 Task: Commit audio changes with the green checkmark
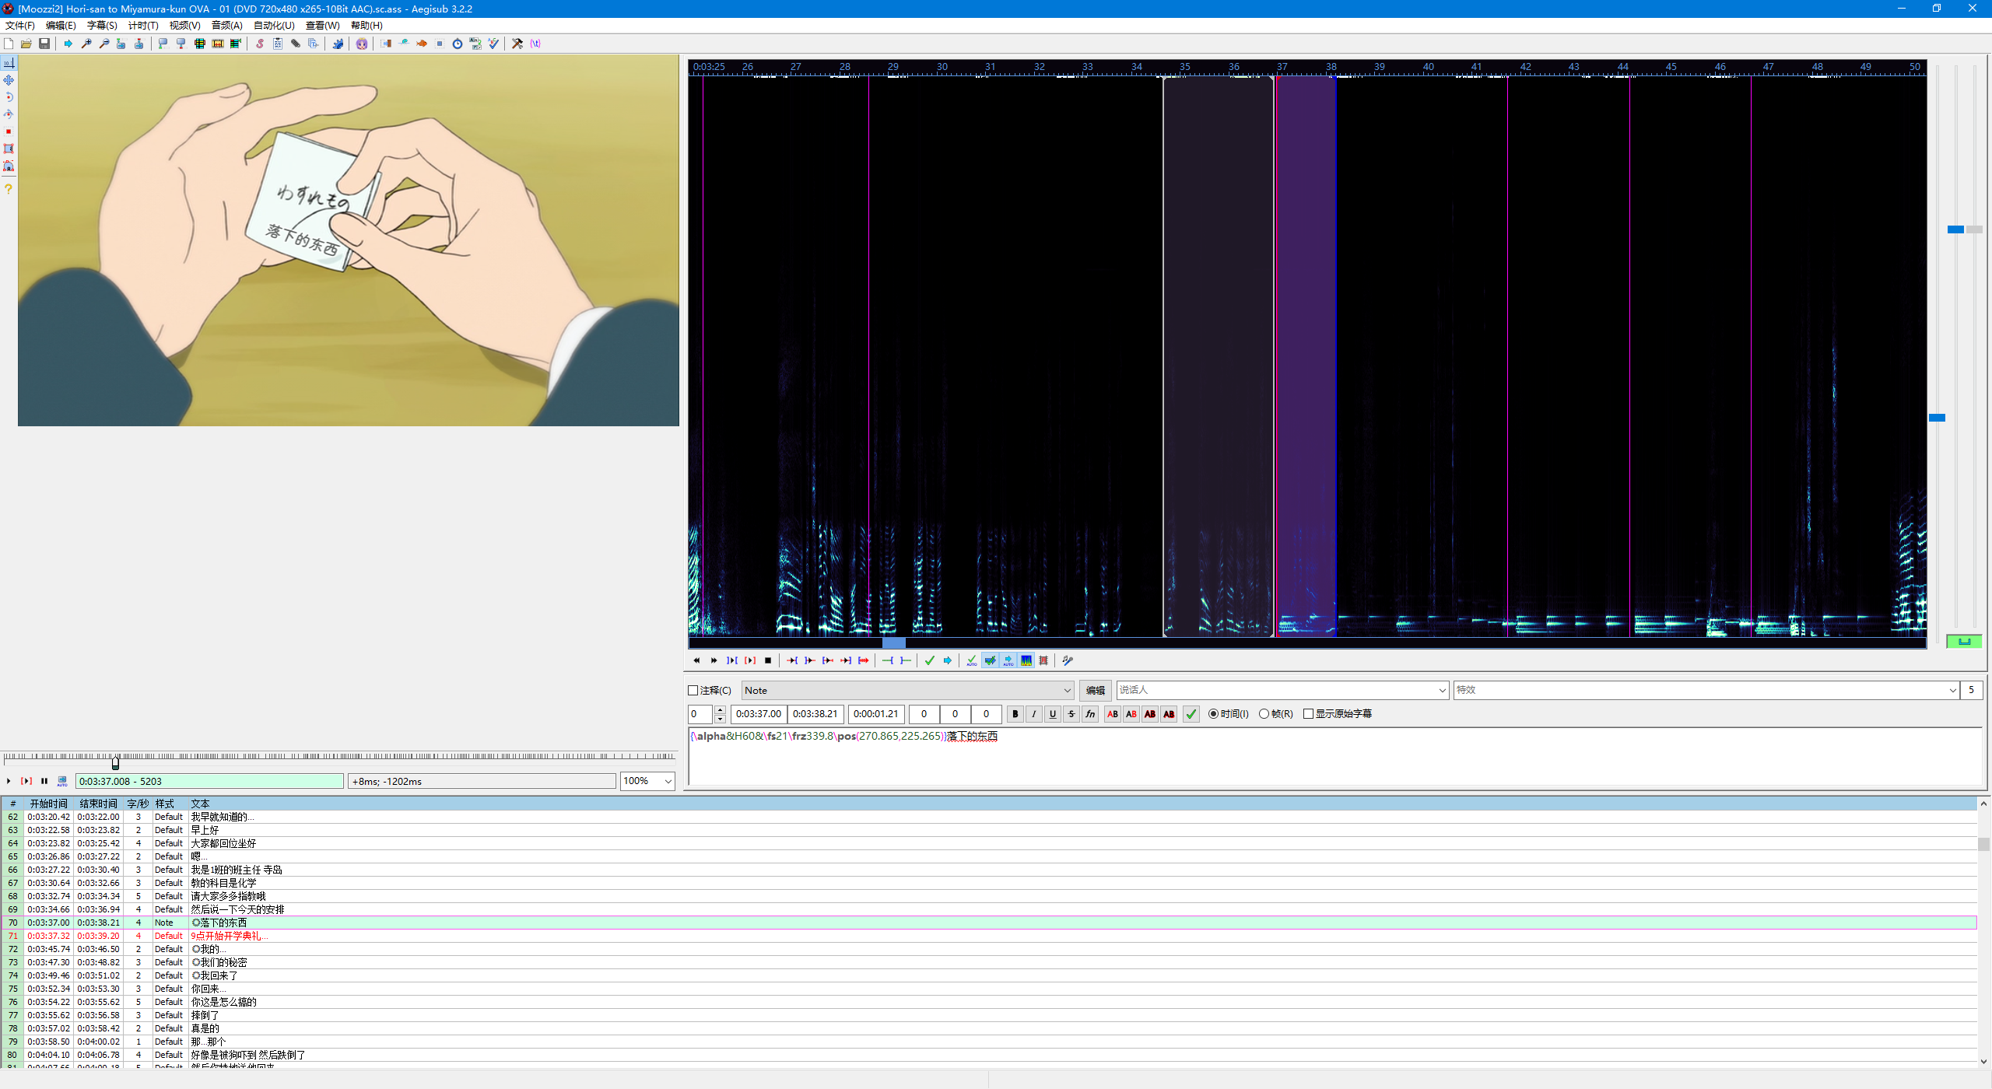point(929,660)
